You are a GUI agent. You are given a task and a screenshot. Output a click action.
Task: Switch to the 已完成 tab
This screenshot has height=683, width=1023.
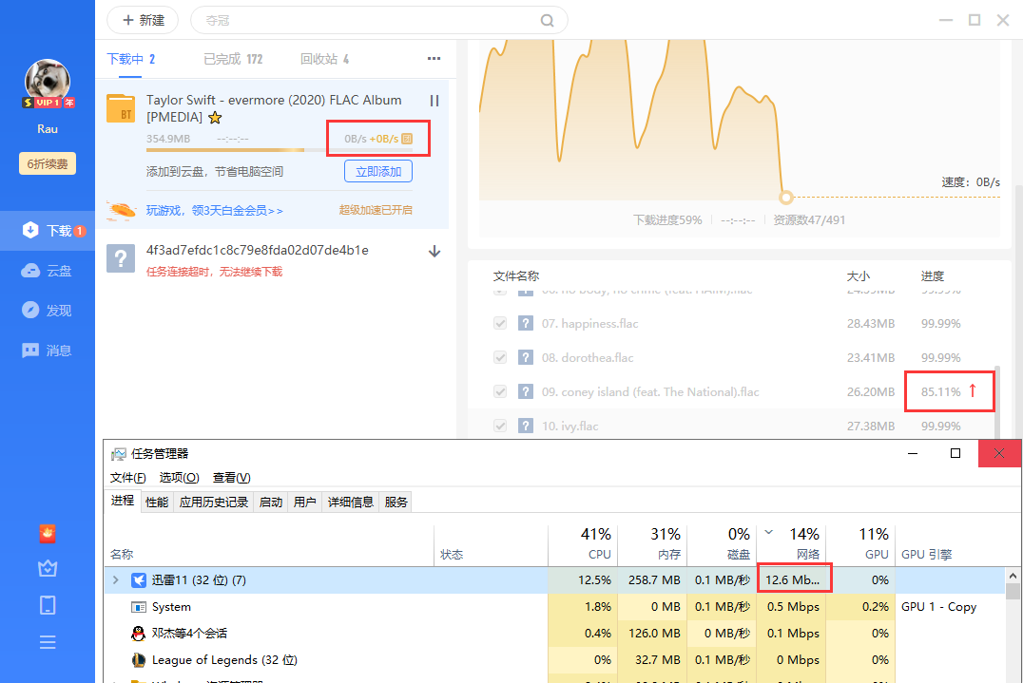tap(221, 58)
